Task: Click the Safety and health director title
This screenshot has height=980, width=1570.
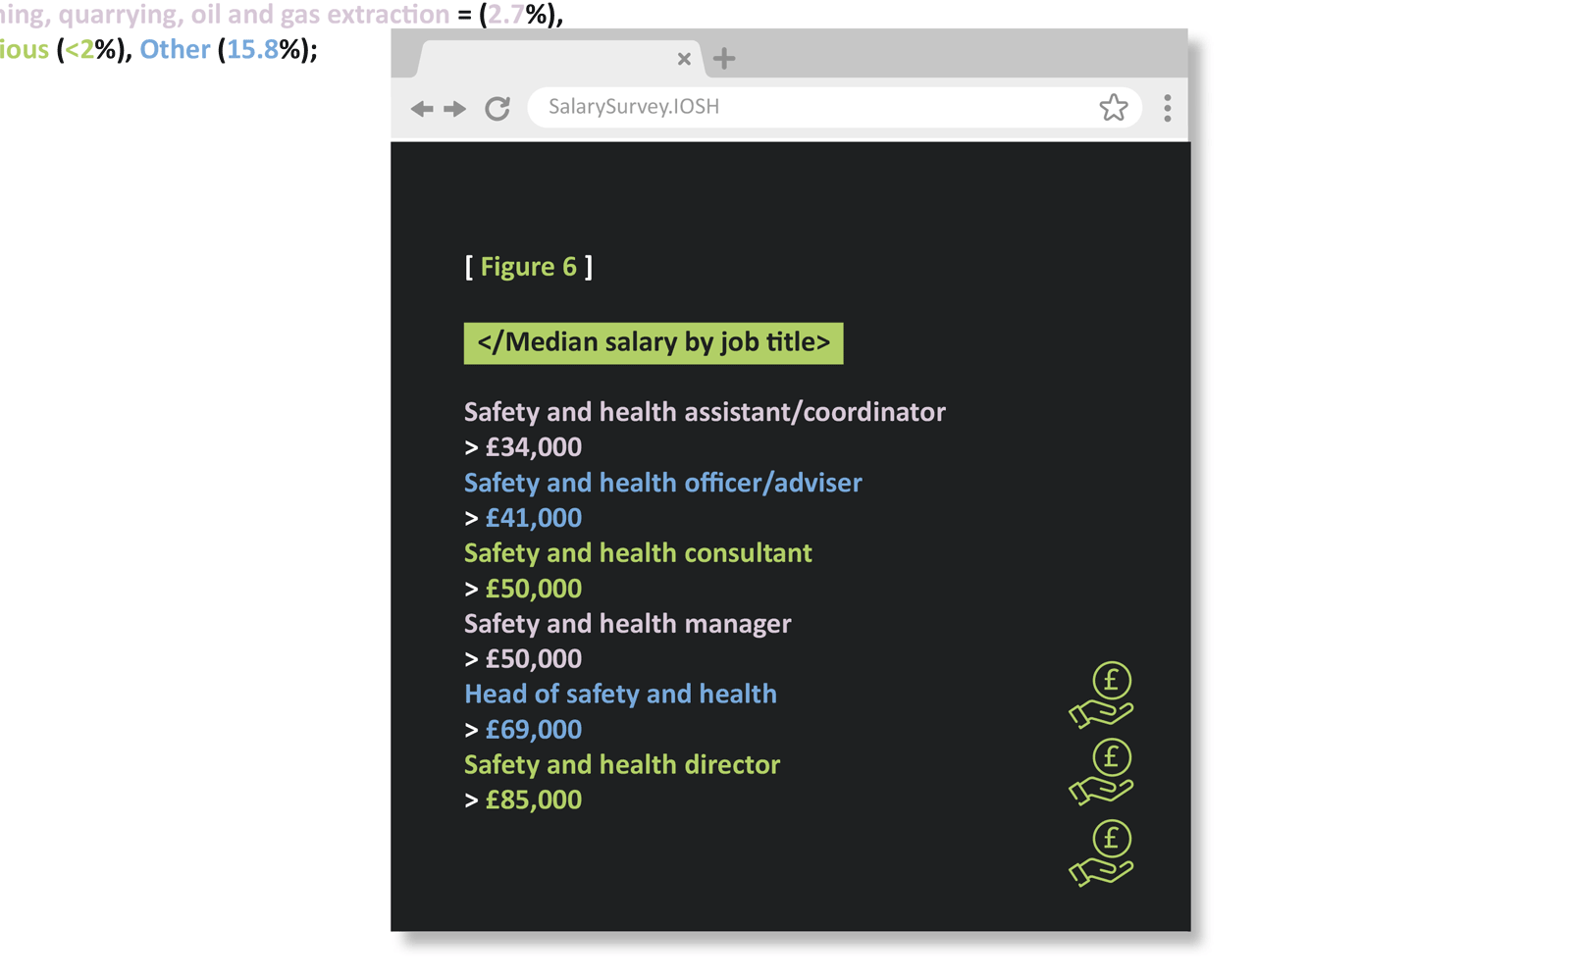Action: pyautogui.click(x=622, y=765)
